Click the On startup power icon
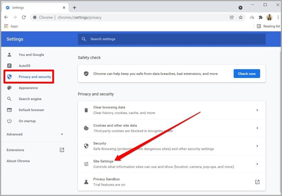This screenshot has width=282, height=196. click(x=9, y=121)
